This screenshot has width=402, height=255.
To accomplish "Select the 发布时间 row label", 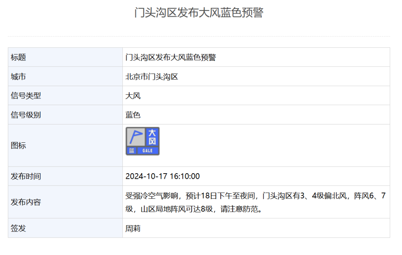I will point(26,176).
